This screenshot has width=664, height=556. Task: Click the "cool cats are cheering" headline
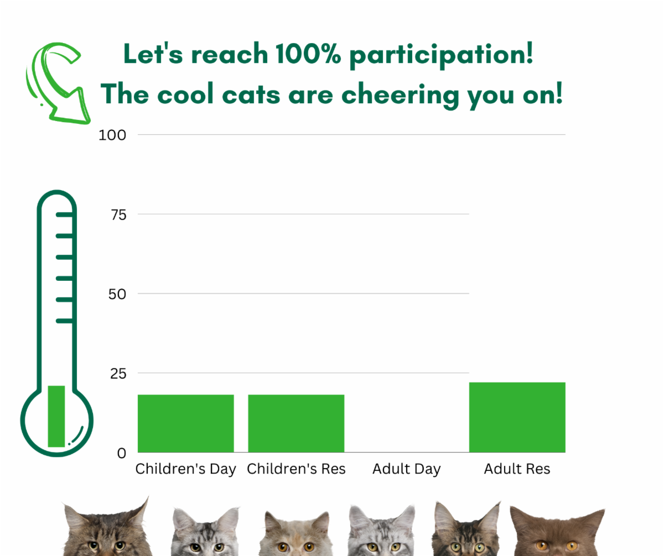pos(332,95)
